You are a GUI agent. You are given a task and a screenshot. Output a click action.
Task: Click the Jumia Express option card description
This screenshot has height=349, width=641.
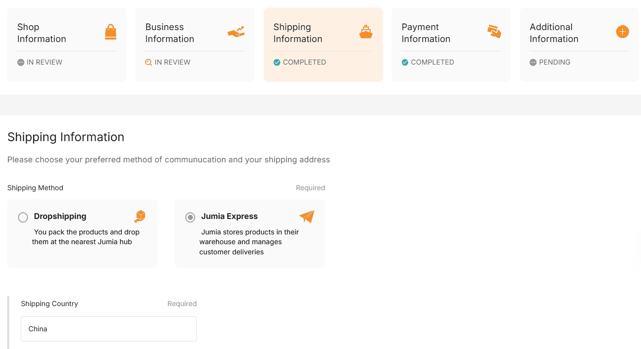(x=249, y=242)
